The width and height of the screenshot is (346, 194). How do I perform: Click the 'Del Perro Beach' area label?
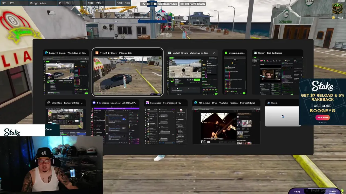click(x=195, y=4)
